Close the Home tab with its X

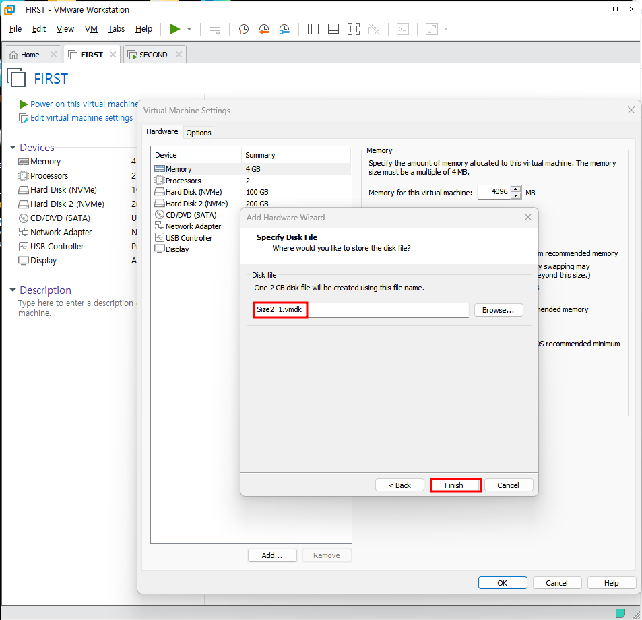click(x=53, y=55)
